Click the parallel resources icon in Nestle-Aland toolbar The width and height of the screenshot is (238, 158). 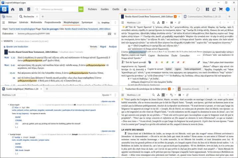click(158, 23)
